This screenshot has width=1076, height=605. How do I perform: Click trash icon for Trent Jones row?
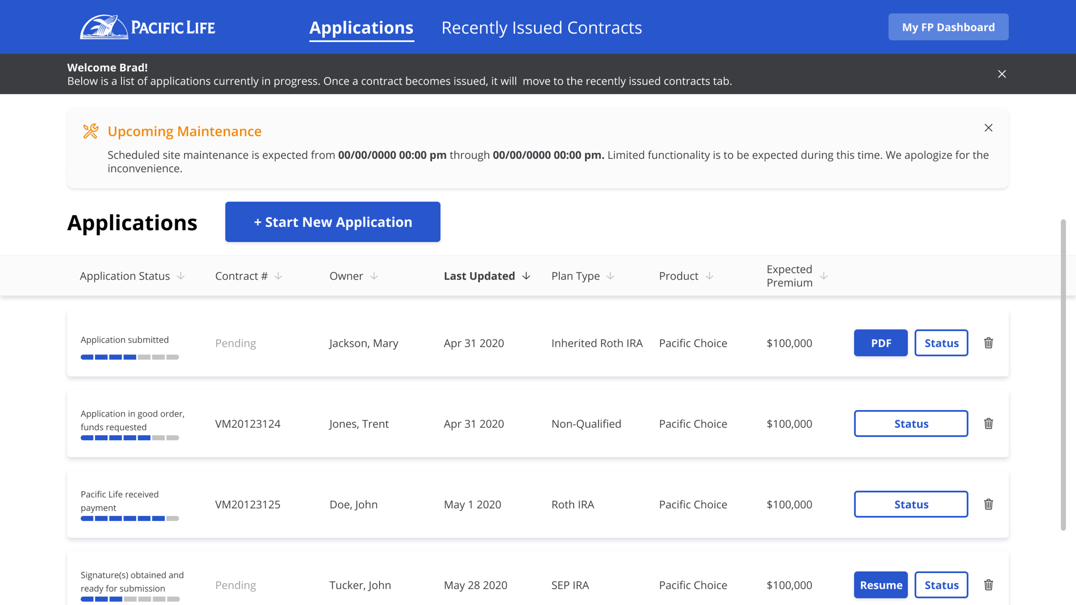pyautogui.click(x=988, y=423)
